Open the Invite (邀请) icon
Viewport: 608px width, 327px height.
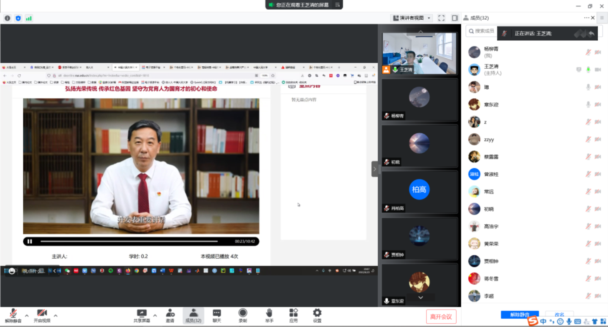[170, 315]
